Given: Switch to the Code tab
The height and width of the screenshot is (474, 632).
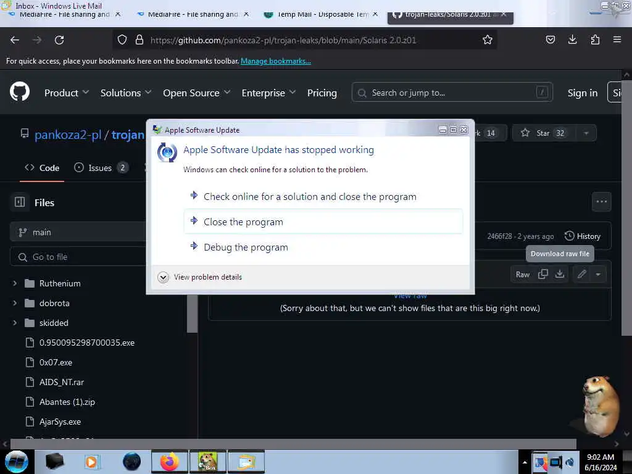Looking at the screenshot, I should pyautogui.click(x=42, y=168).
